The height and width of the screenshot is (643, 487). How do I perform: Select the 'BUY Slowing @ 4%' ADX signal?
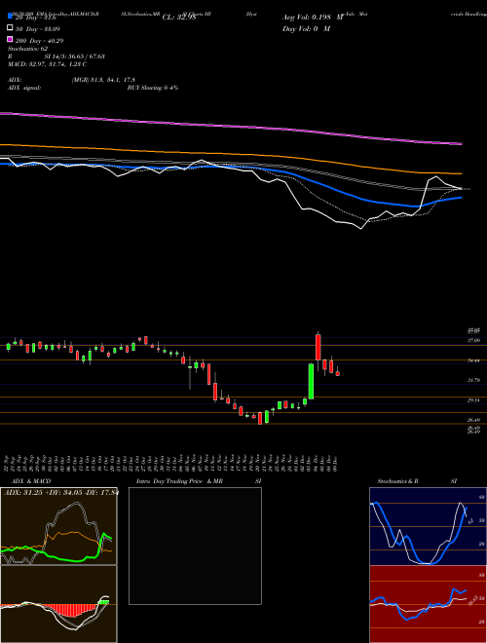pos(153,88)
